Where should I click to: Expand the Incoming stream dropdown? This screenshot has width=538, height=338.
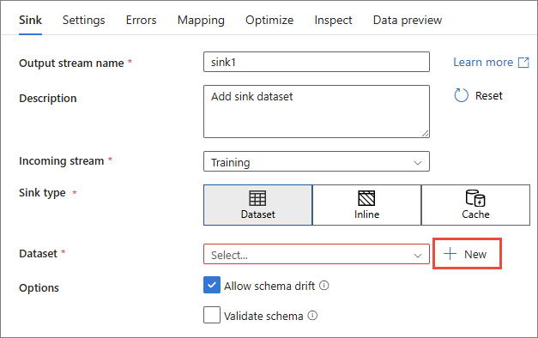tap(317, 161)
